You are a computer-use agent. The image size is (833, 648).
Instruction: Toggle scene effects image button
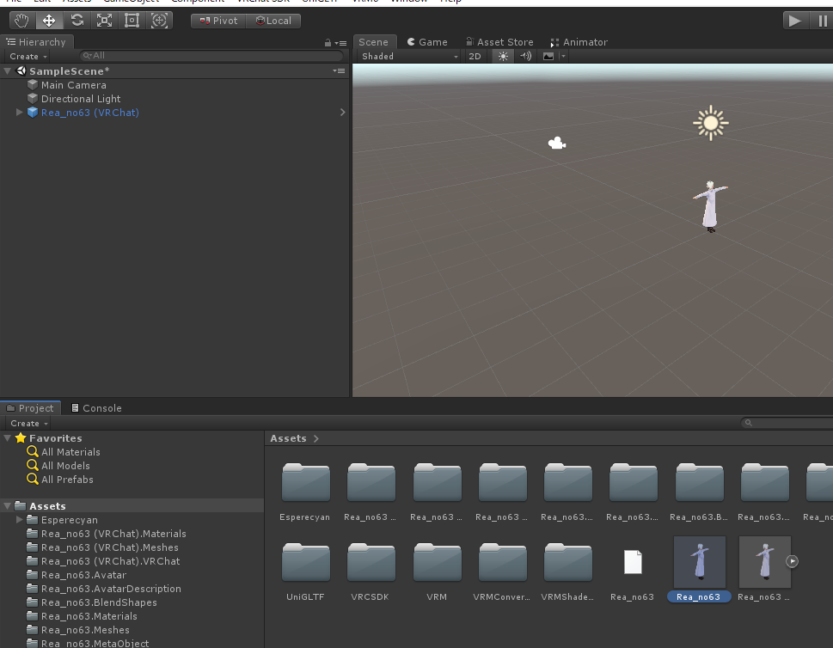[x=548, y=57]
